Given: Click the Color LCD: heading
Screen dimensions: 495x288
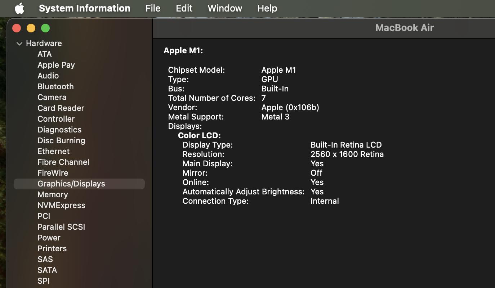Looking at the screenshot, I should 199,135.
